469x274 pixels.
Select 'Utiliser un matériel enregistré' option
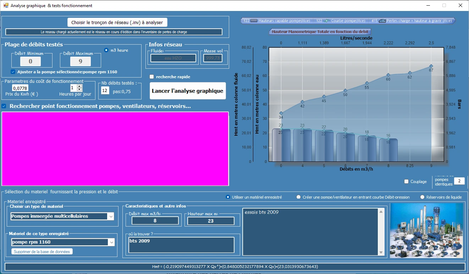[x=228, y=197]
